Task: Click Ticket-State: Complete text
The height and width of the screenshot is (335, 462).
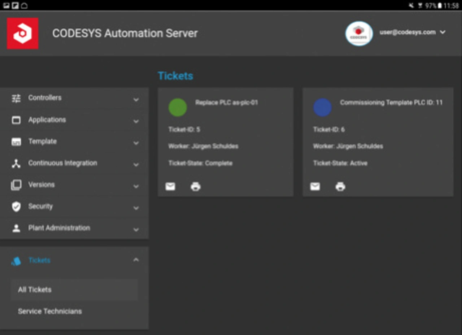Action: [x=200, y=163]
